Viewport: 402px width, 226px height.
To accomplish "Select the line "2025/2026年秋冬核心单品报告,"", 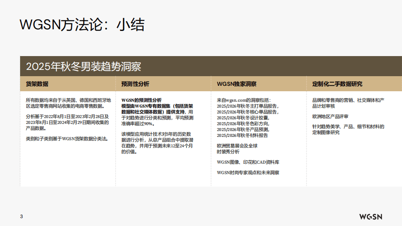I will click(247, 112).
